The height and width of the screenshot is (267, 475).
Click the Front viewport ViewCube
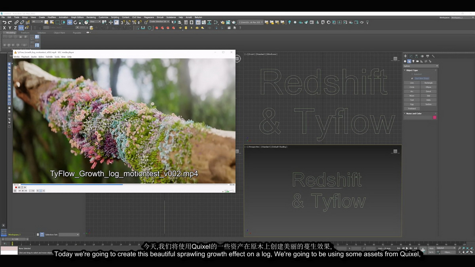[395, 59]
